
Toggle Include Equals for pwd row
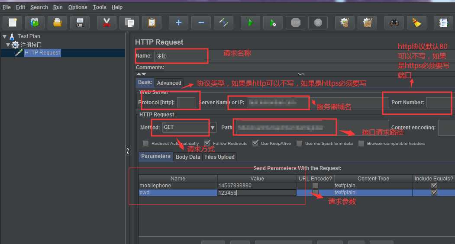[x=434, y=193]
